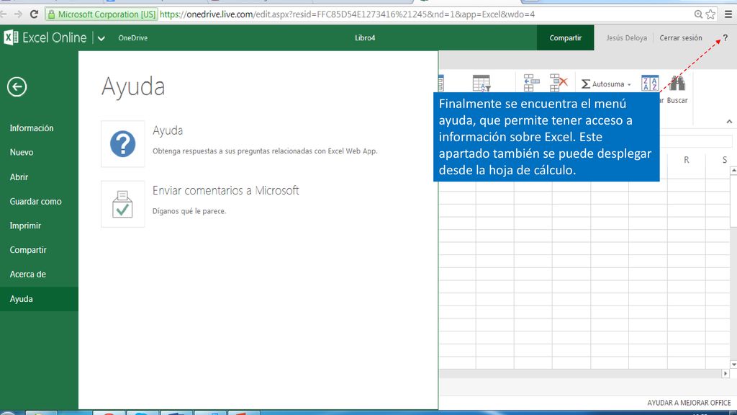Viewport: 737px width, 415px height.
Task: Click the vertical scrollbar up arrow
Action: (x=733, y=170)
